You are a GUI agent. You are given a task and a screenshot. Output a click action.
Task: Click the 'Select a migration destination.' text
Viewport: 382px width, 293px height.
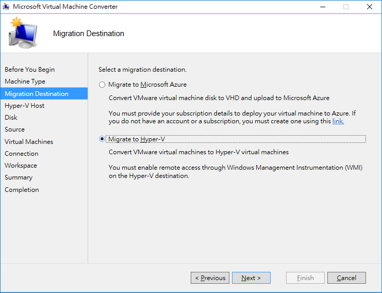[142, 70]
